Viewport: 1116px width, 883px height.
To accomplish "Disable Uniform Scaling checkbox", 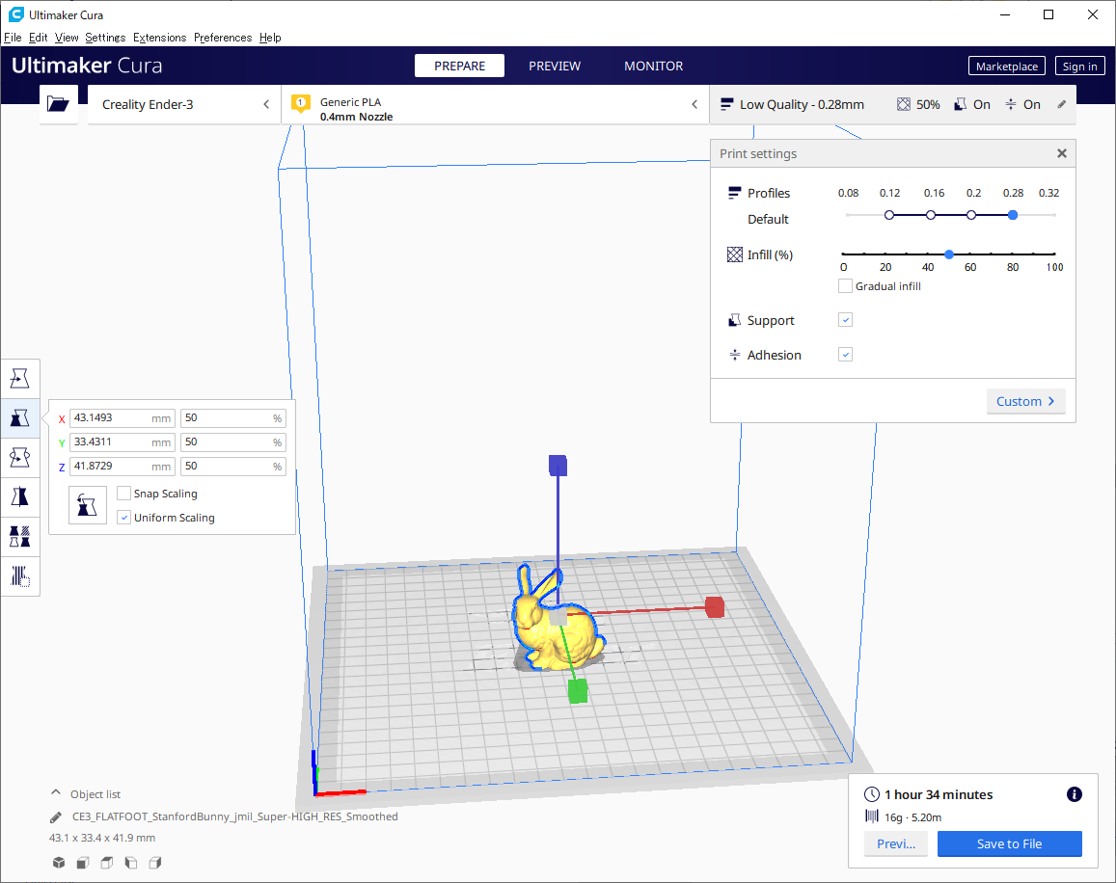I will click(123, 518).
